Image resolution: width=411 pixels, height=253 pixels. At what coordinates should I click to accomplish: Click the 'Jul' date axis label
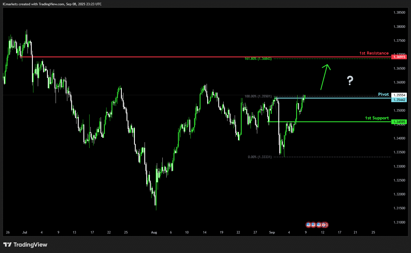pos(25,232)
